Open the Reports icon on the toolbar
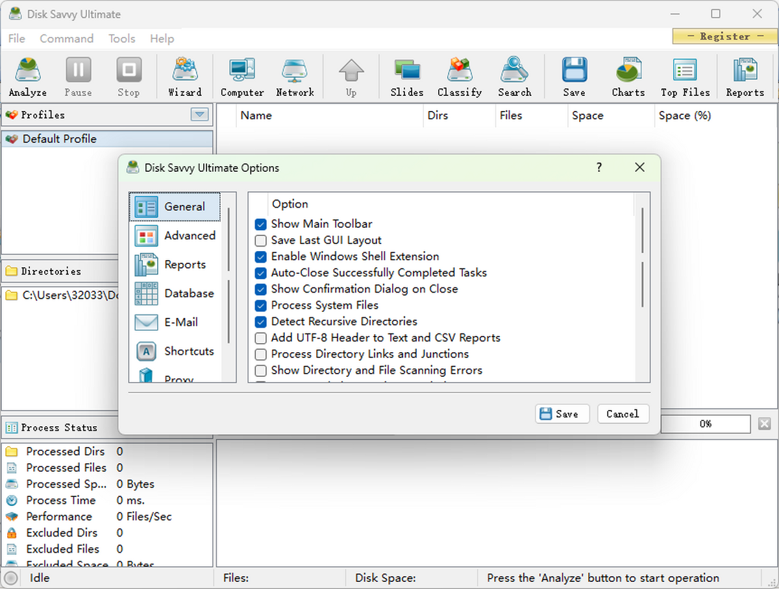 [x=744, y=76]
